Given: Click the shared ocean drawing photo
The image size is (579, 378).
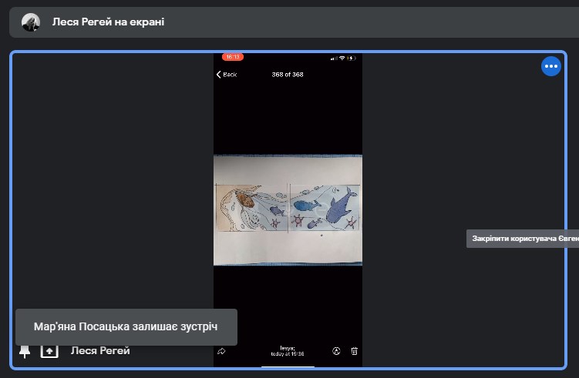Looking at the screenshot, I should tap(288, 210).
